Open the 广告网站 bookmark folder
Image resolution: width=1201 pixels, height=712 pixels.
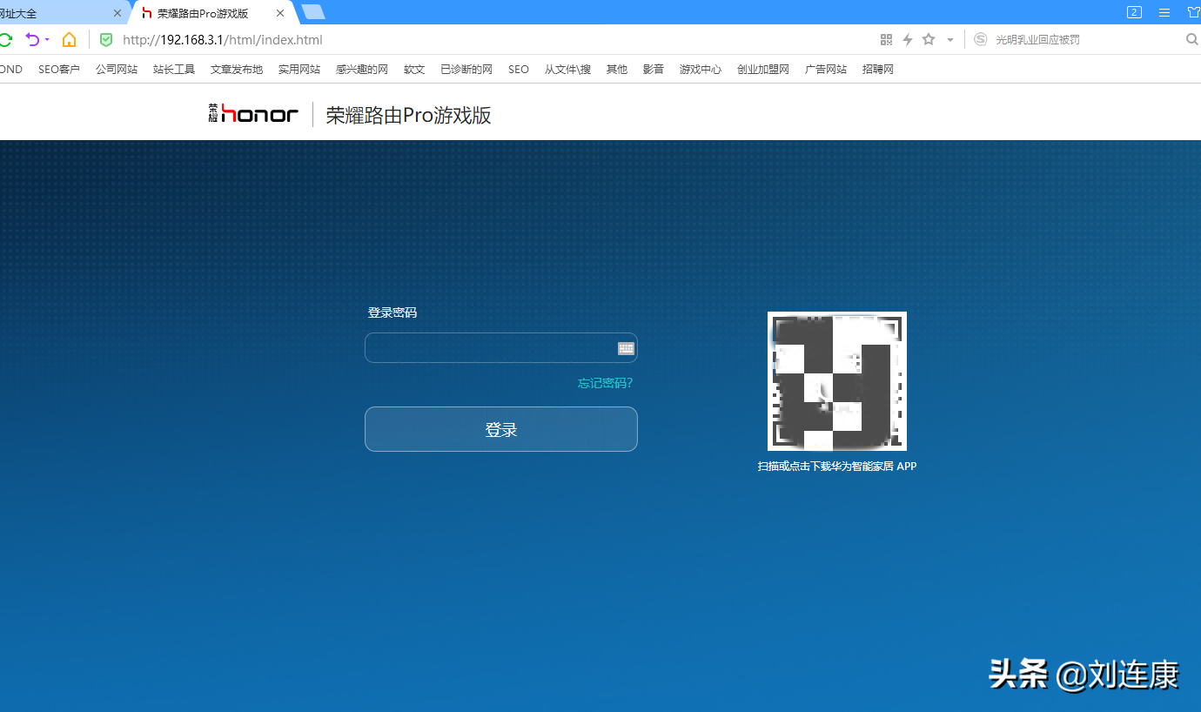coord(826,70)
